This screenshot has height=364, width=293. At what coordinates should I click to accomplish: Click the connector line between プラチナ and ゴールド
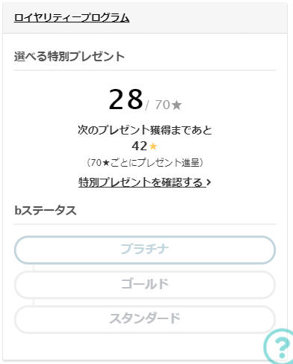tap(34, 268)
